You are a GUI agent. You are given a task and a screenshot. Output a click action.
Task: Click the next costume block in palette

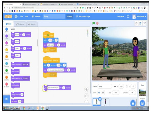pos(15,72)
